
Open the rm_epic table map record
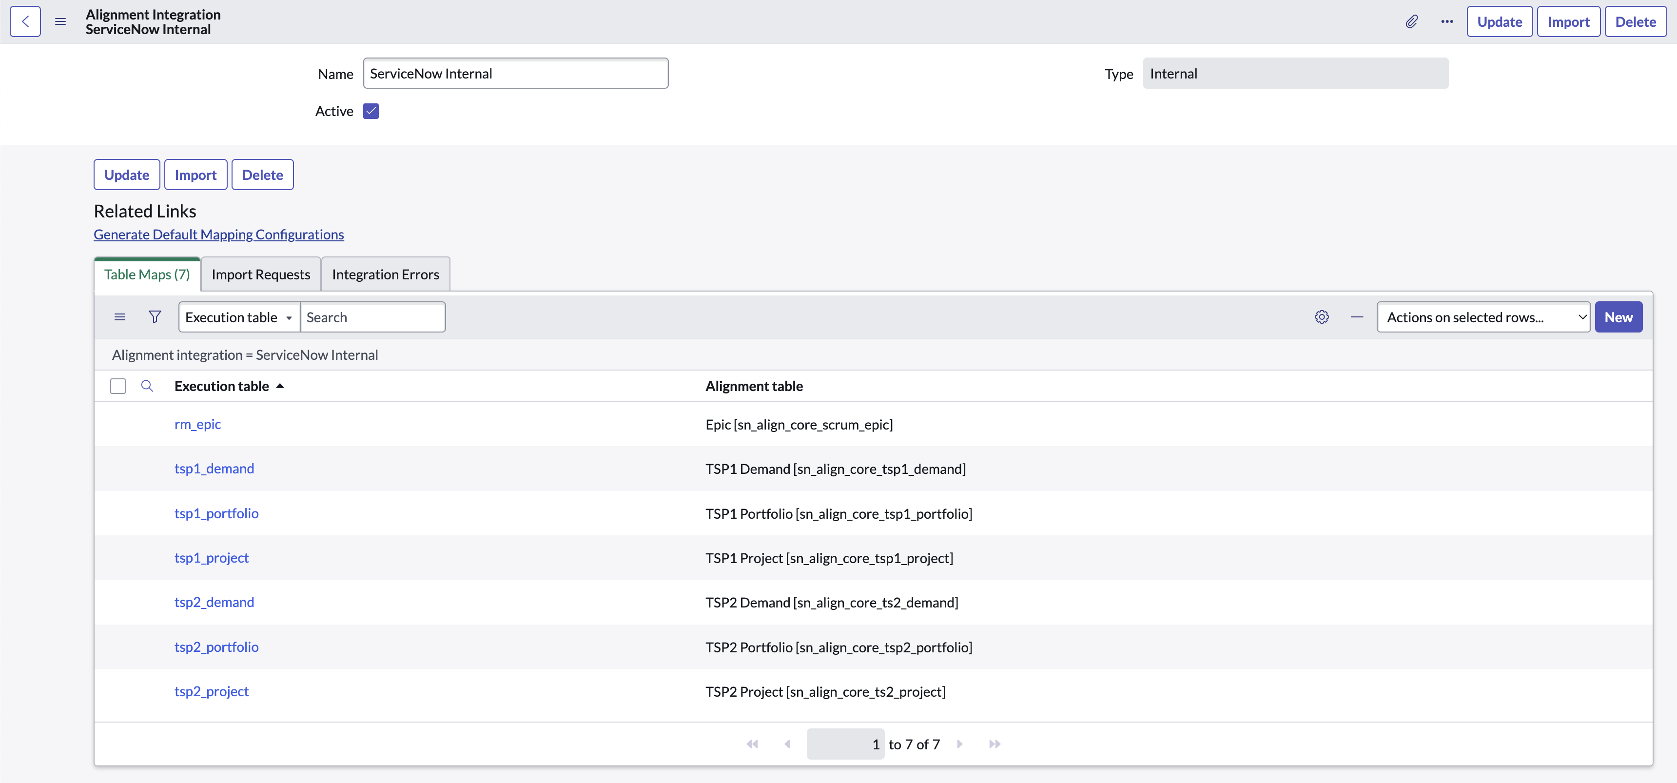(x=198, y=424)
